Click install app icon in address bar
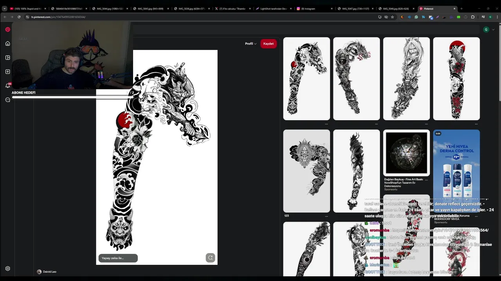Image resolution: width=501 pixels, height=281 pixels. click(380, 17)
